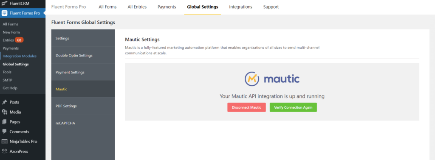Open AzonPress menu label
This screenshot has width=435, height=160.
pos(19,151)
